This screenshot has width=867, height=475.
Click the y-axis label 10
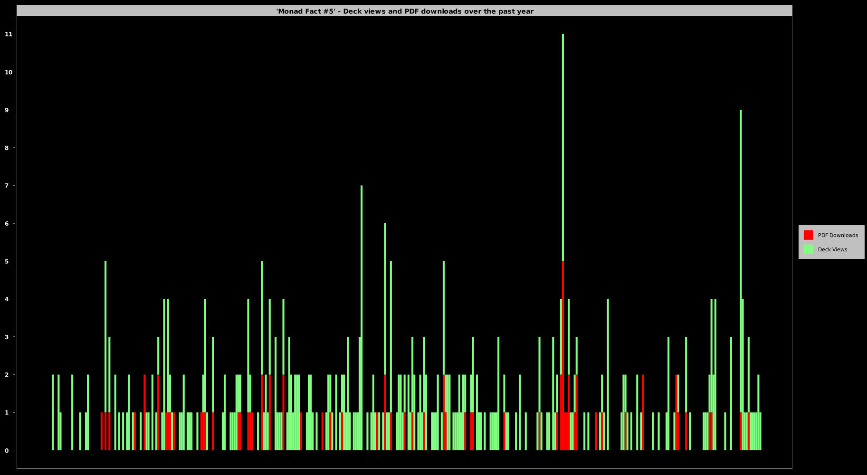point(9,72)
